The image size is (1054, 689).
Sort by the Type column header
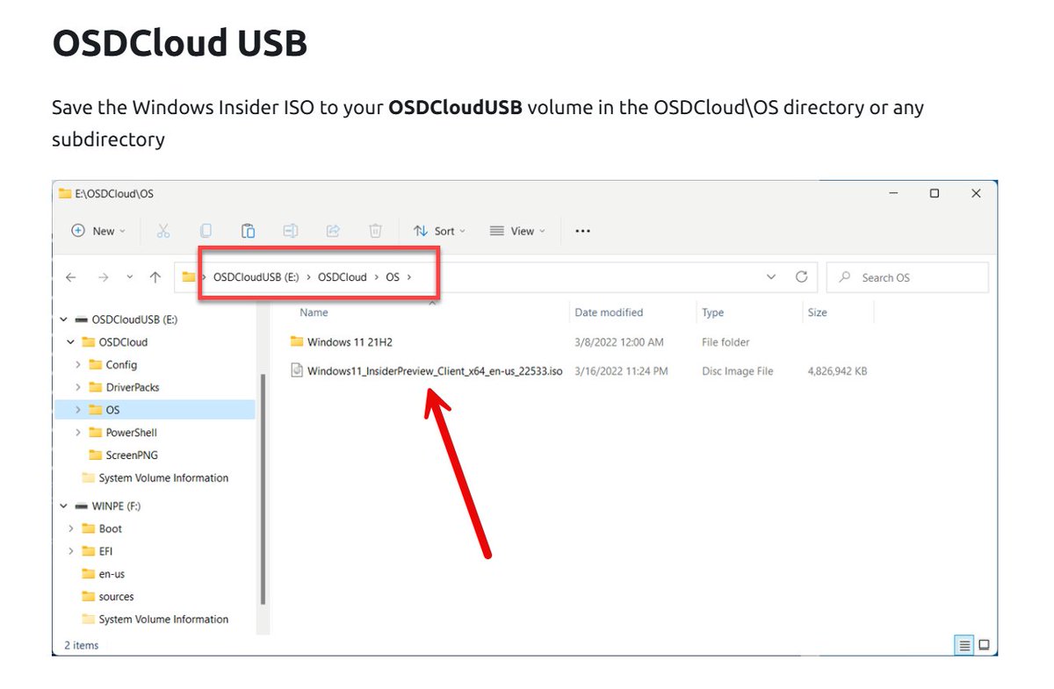[x=712, y=312]
